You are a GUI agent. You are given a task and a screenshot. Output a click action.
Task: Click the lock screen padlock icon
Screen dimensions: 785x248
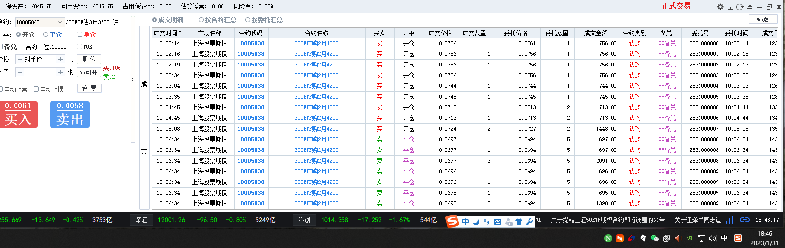(730, 7)
